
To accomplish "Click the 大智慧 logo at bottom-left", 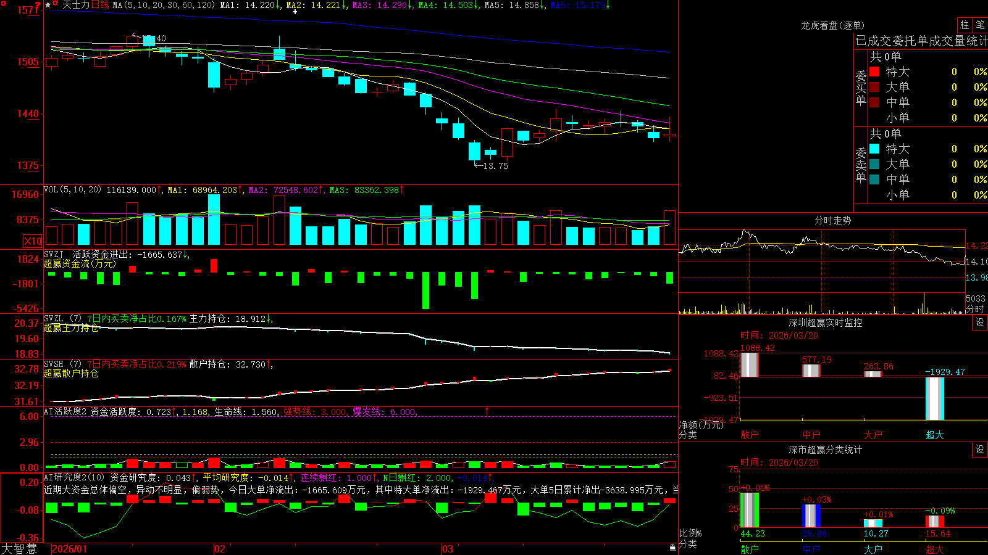I will point(19,549).
